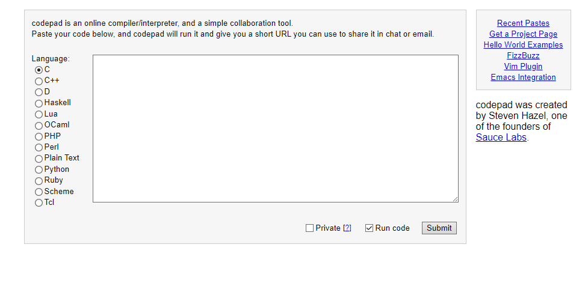Open the FizzBuzz link

point(523,56)
